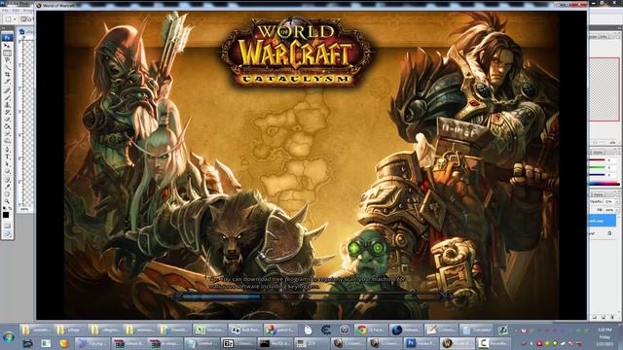
Task: Select the Dodge tool
Action: click(x=7, y=140)
